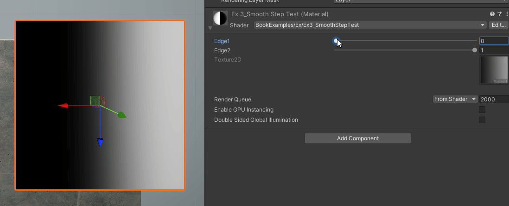Screen dimensions: 509x206
Task: Click the Edit... shader button
Action: [499, 25]
